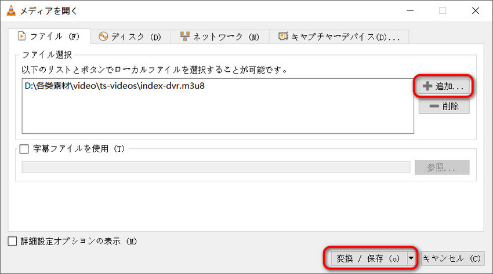Close the メディアを開く dialog
493x274 pixels.
476,10
